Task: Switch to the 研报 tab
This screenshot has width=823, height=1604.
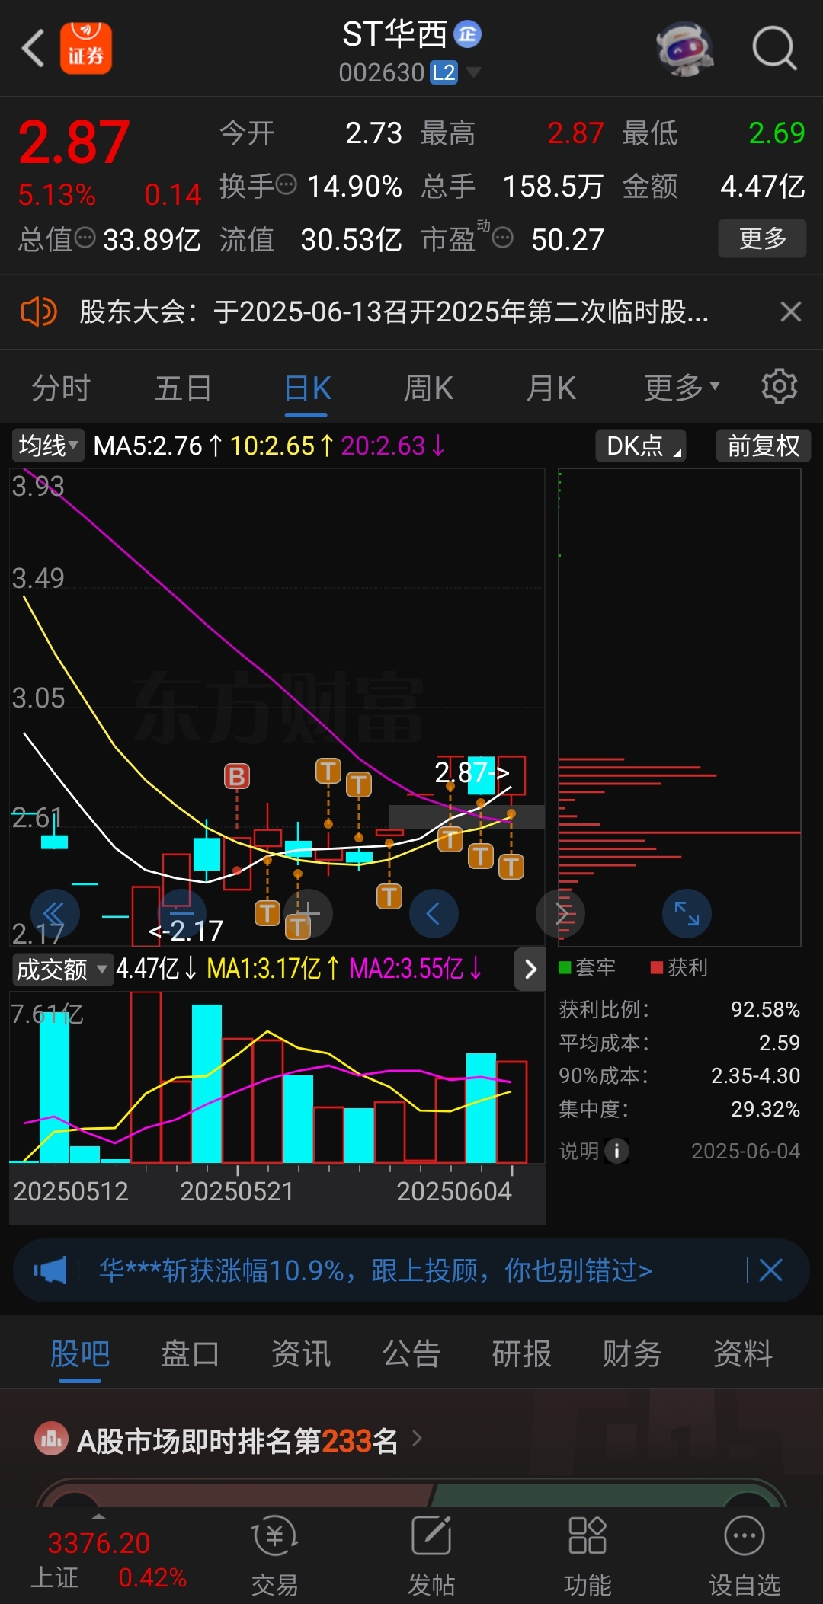Action: click(x=522, y=1353)
